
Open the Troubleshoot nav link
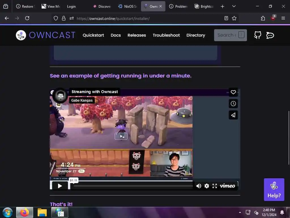(x=166, y=35)
